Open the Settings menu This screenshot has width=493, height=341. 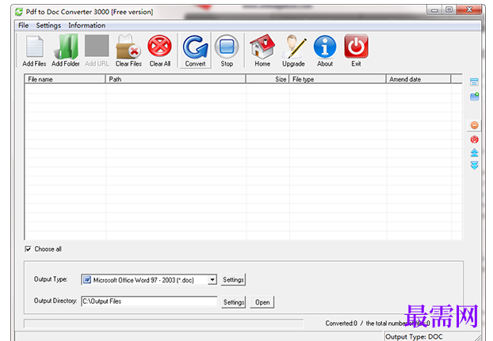48,25
